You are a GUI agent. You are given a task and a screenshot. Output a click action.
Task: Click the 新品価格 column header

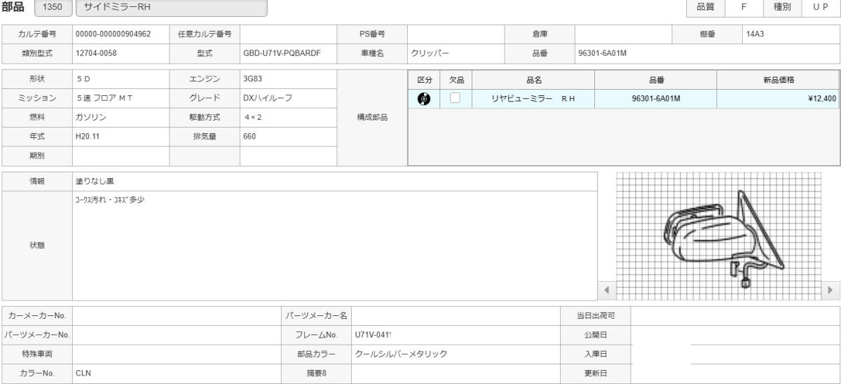pyautogui.click(x=779, y=81)
